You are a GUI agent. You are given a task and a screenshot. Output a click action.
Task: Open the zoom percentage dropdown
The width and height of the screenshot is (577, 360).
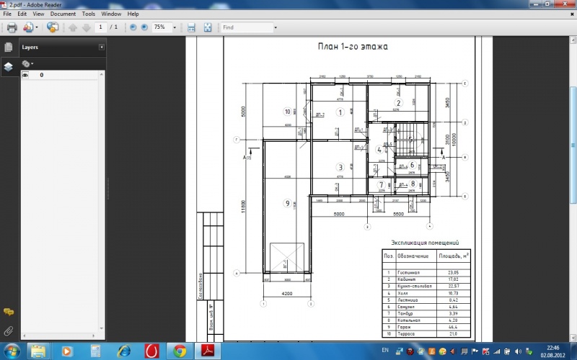175,27
